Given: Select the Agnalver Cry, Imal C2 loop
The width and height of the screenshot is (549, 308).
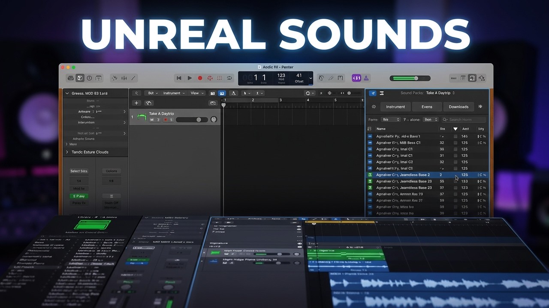Looking at the screenshot, I should click(x=427, y=162).
